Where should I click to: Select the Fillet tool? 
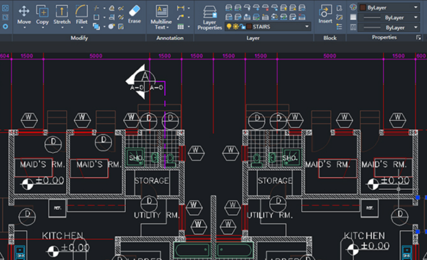pos(82,15)
